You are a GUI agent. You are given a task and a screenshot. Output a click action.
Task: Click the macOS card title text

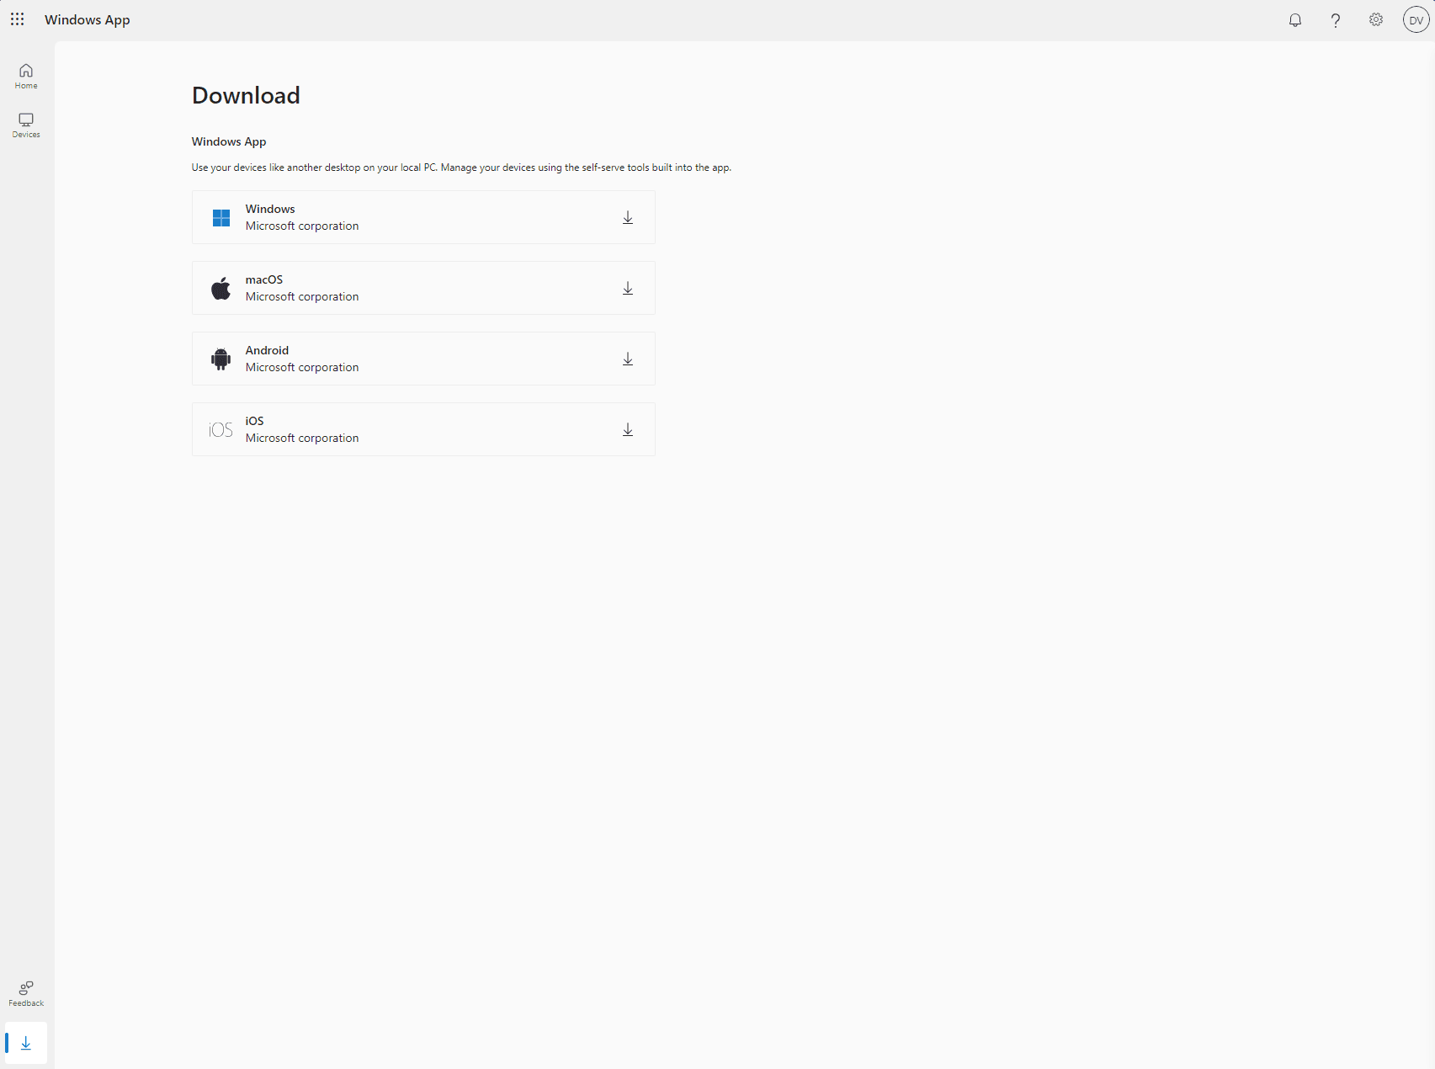tap(264, 279)
